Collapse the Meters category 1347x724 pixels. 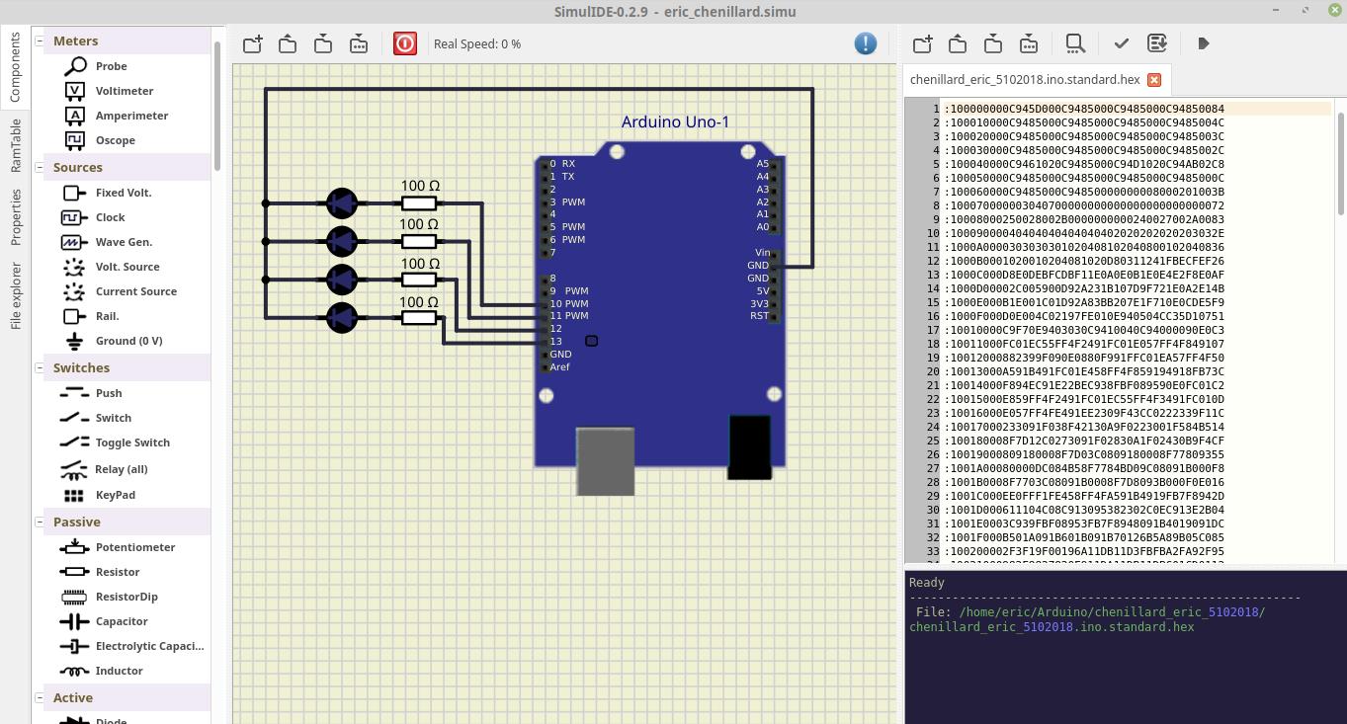40,40
